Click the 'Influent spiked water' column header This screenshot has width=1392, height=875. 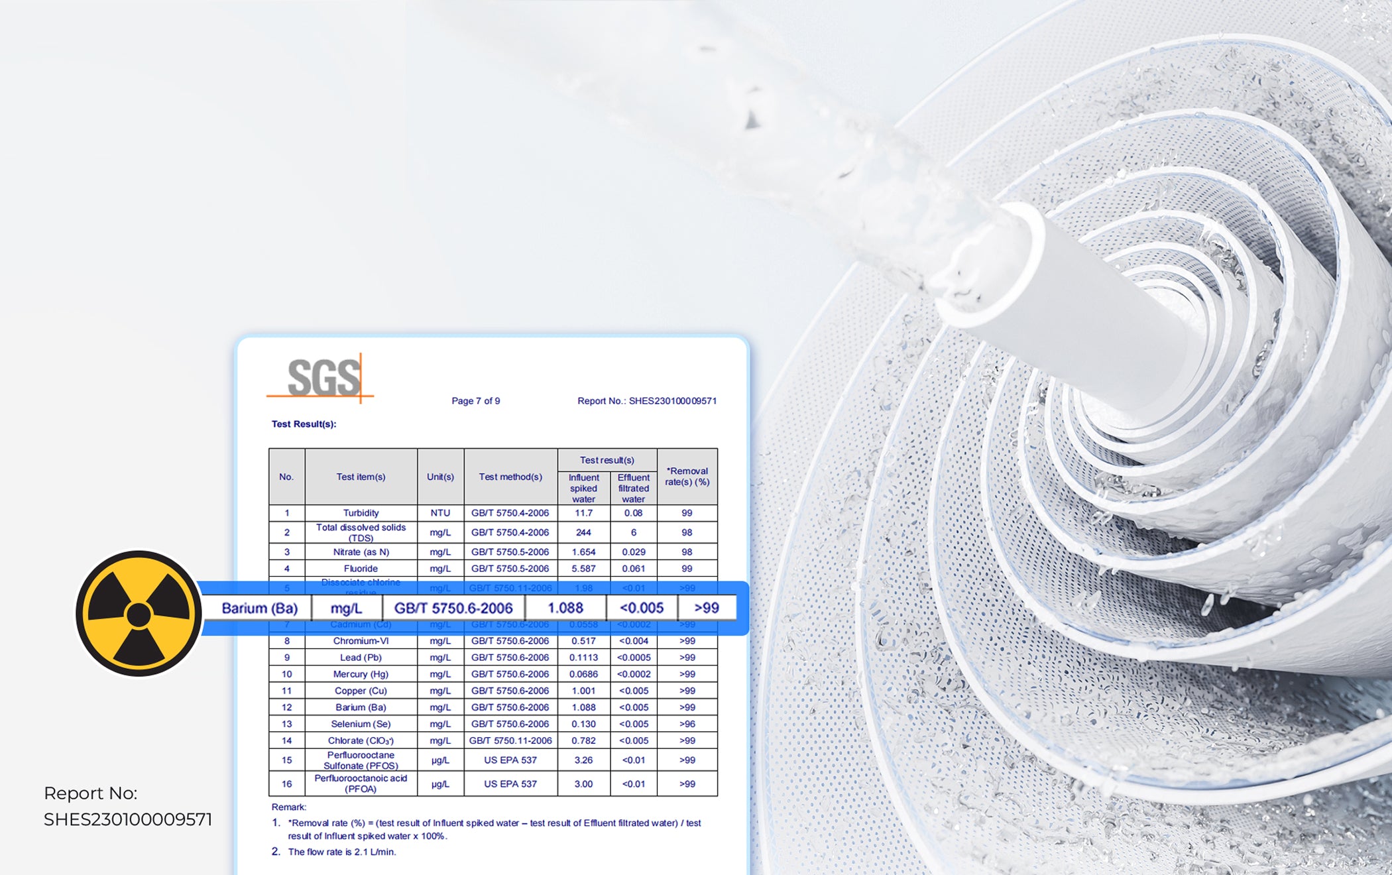[583, 488]
